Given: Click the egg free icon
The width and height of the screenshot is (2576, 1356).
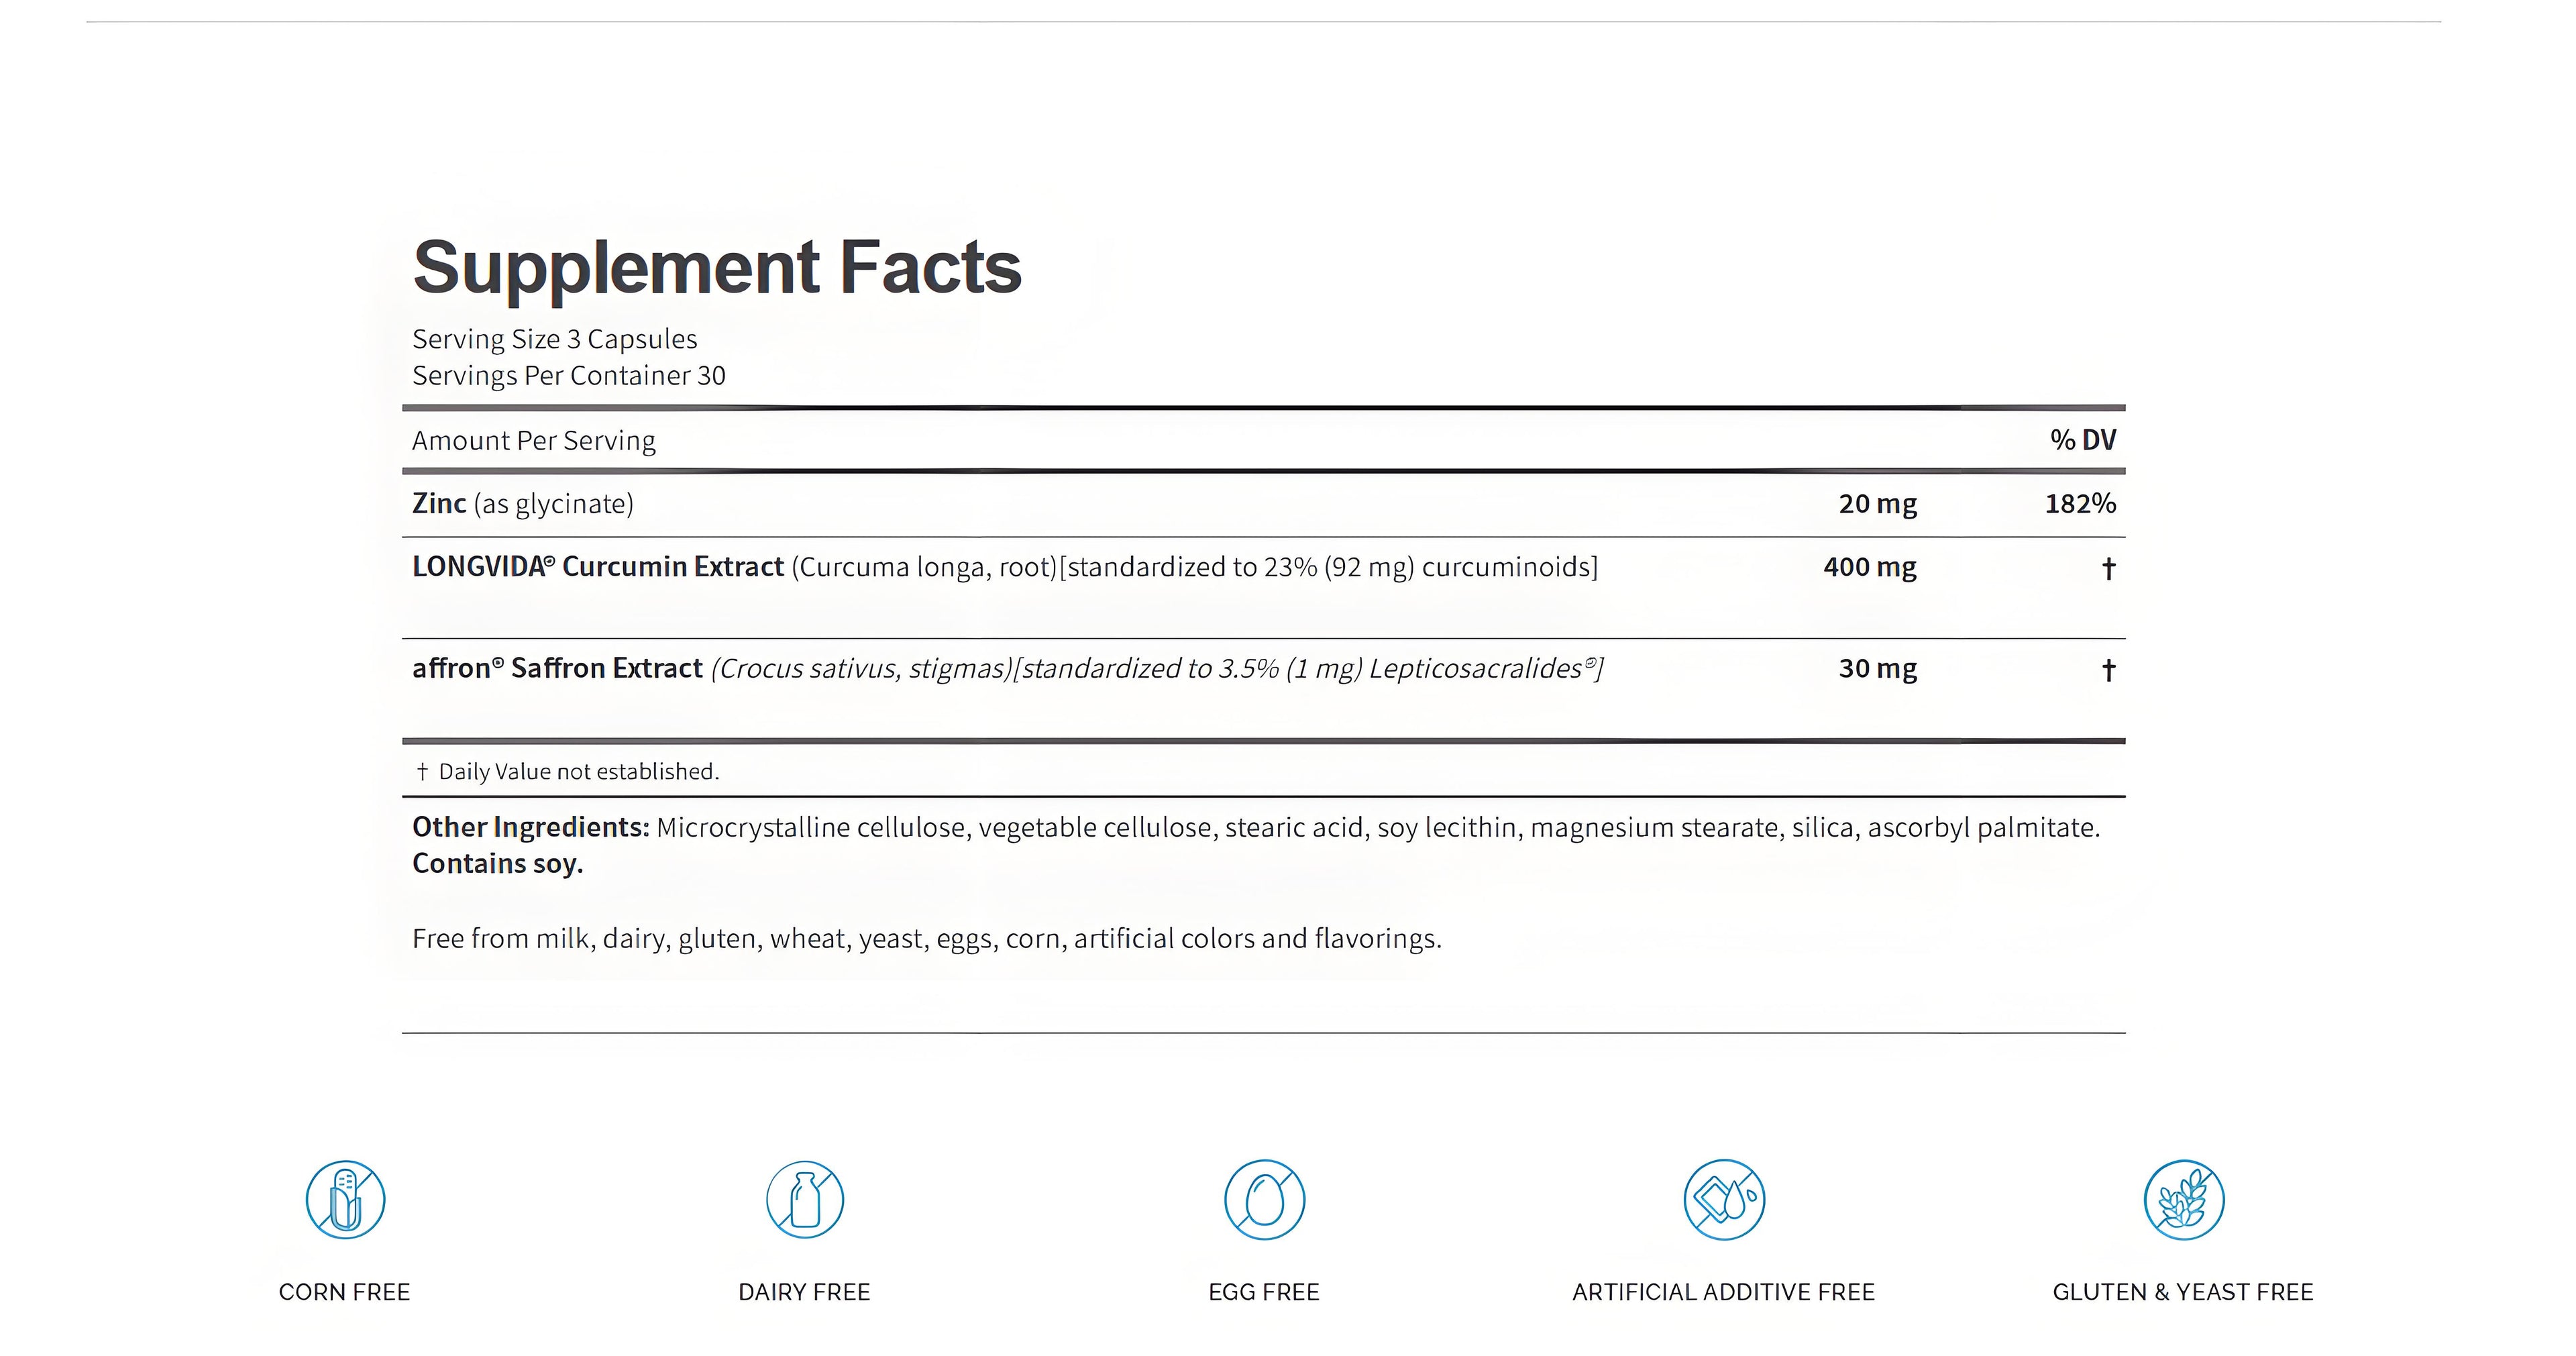Looking at the screenshot, I should 1264,1199.
